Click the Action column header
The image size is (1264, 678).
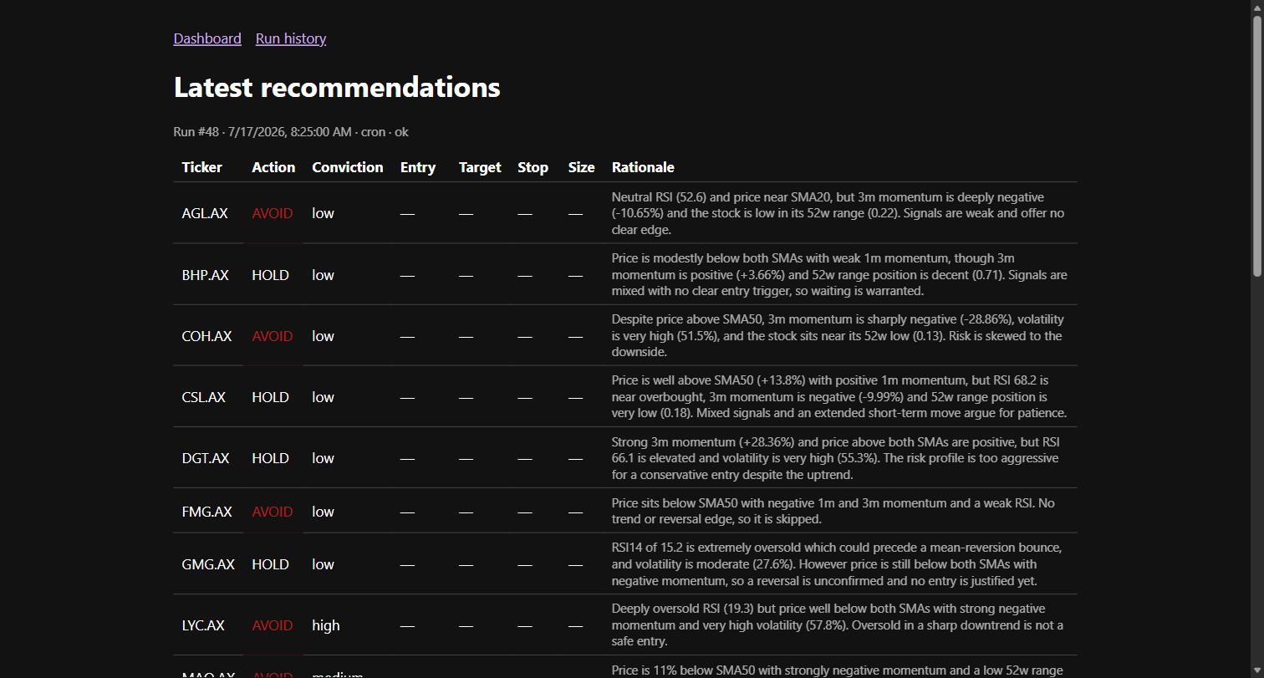click(273, 167)
